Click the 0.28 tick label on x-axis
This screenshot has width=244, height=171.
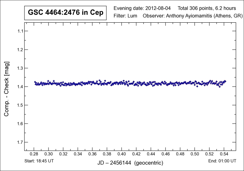[x=34, y=154]
